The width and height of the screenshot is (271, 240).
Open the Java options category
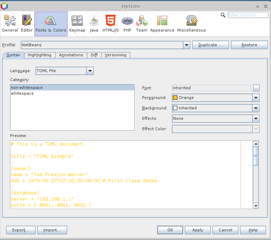(94, 24)
